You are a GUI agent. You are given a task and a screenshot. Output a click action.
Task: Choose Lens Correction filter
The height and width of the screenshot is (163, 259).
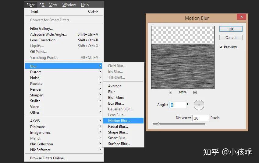[x=64, y=40]
